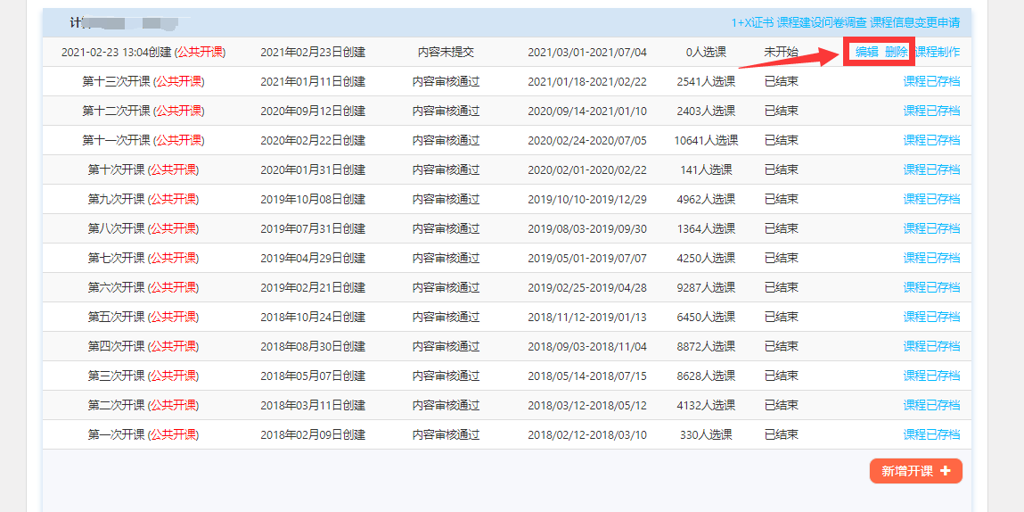Click 删除 for the 2021-02-23 course
The height and width of the screenshot is (512, 1024).
(896, 53)
